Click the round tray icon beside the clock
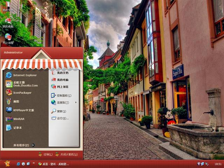This screenshot has width=224, height=168. coord(206,164)
